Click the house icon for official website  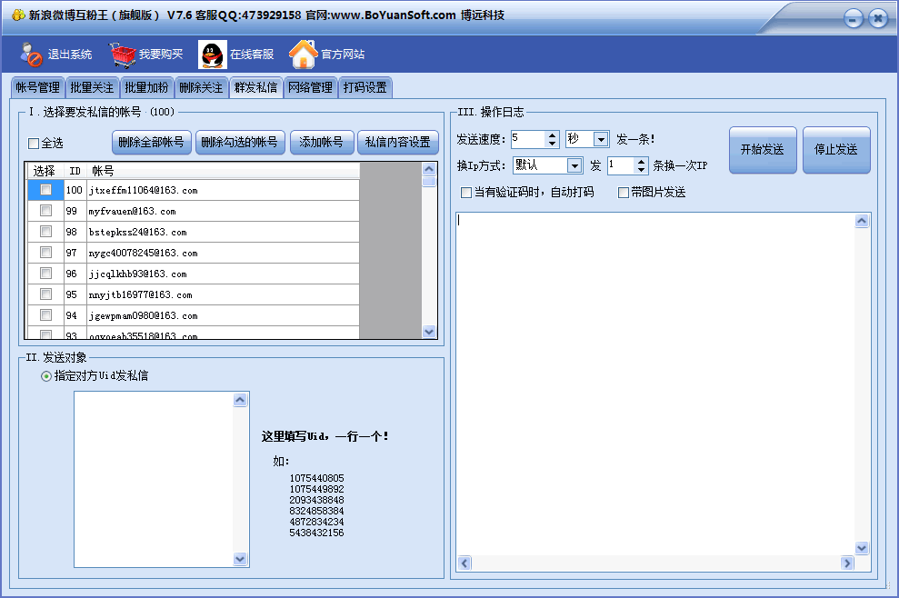pyautogui.click(x=303, y=55)
